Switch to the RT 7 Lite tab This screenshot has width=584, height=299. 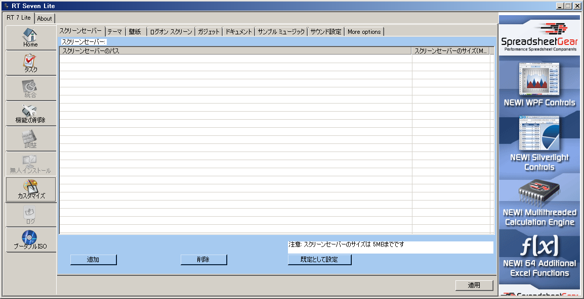19,18
